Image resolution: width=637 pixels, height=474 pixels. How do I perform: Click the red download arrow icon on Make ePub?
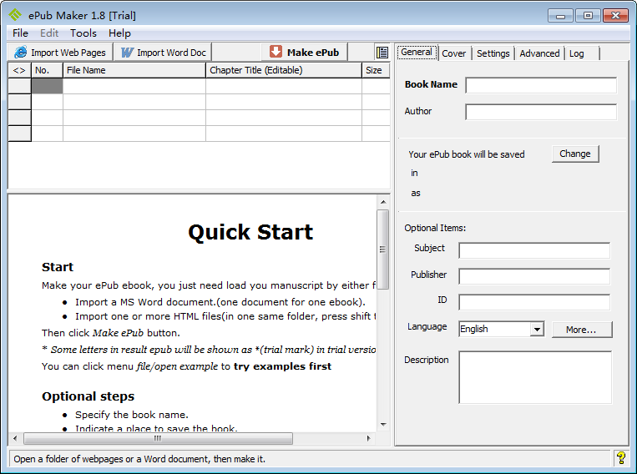coord(276,52)
